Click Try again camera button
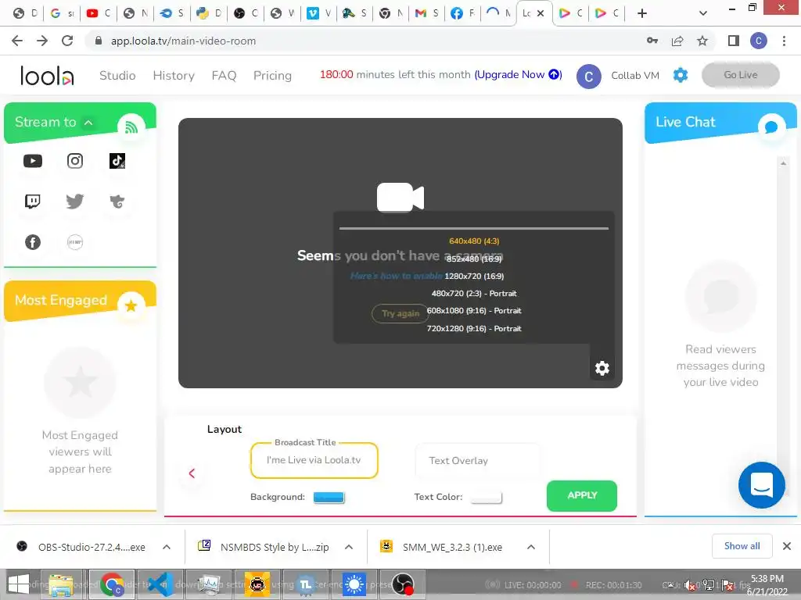The width and height of the screenshot is (801, 600). tap(400, 313)
